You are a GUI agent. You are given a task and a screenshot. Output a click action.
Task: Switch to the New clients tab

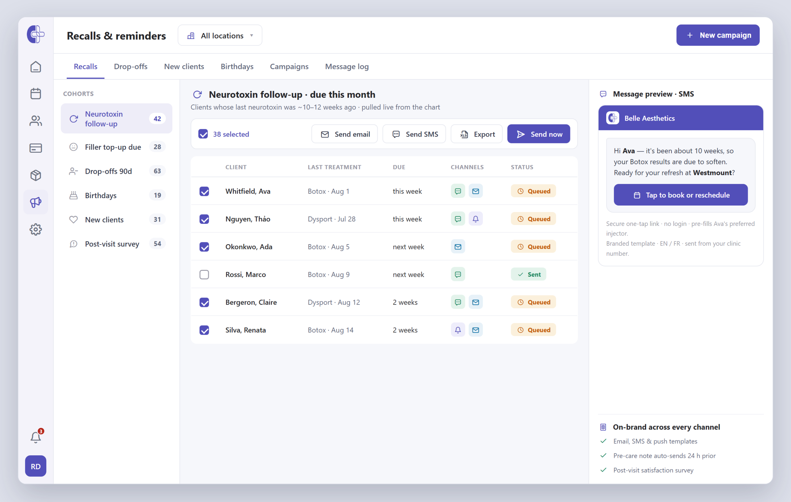coord(184,66)
